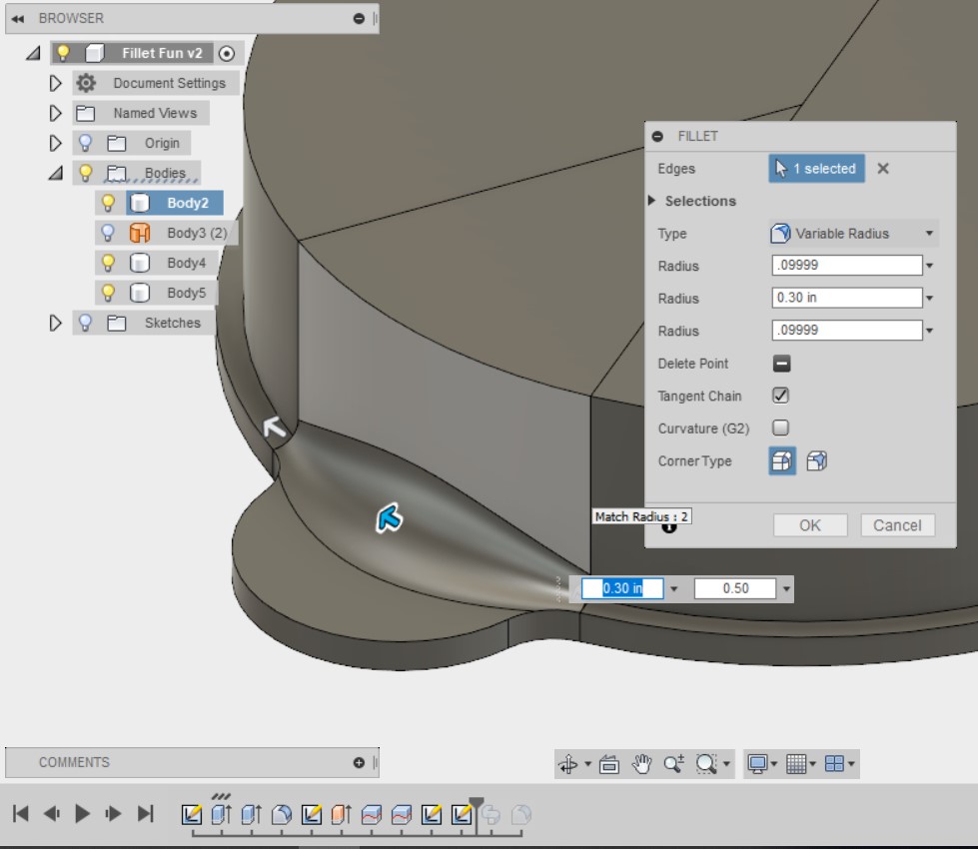Screen dimensions: 978x849
Task: Click OK in the Fillet dialog
Action: (x=809, y=525)
